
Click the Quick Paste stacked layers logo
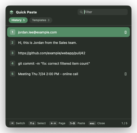[x=12, y=12]
